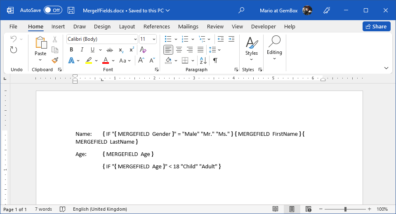Open the File menu
The height and width of the screenshot is (214, 396).
coord(13,26)
